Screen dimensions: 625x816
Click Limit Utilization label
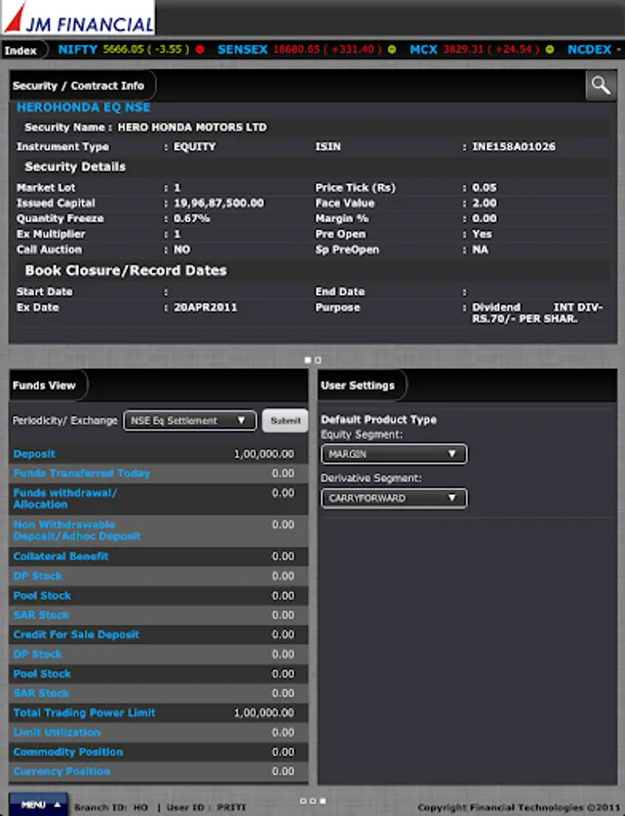point(57,733)
